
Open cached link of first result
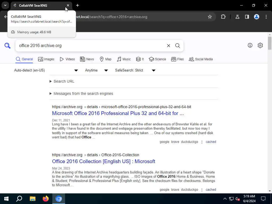point(211,142)
